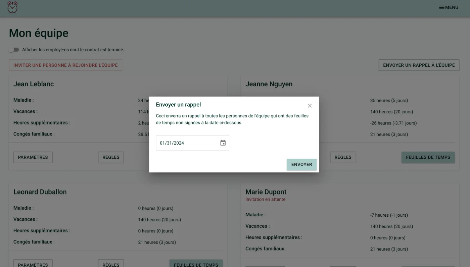Click the Mon équipe page heading
Image resolution: width=470 pixels, height=267 pixels.
click(x=39, y=33)
